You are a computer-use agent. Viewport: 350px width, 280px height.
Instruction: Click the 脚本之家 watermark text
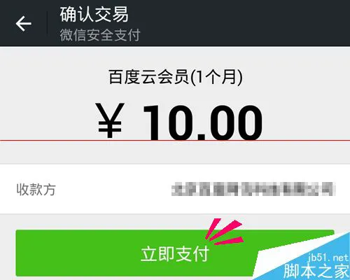(x=316, y=272)
